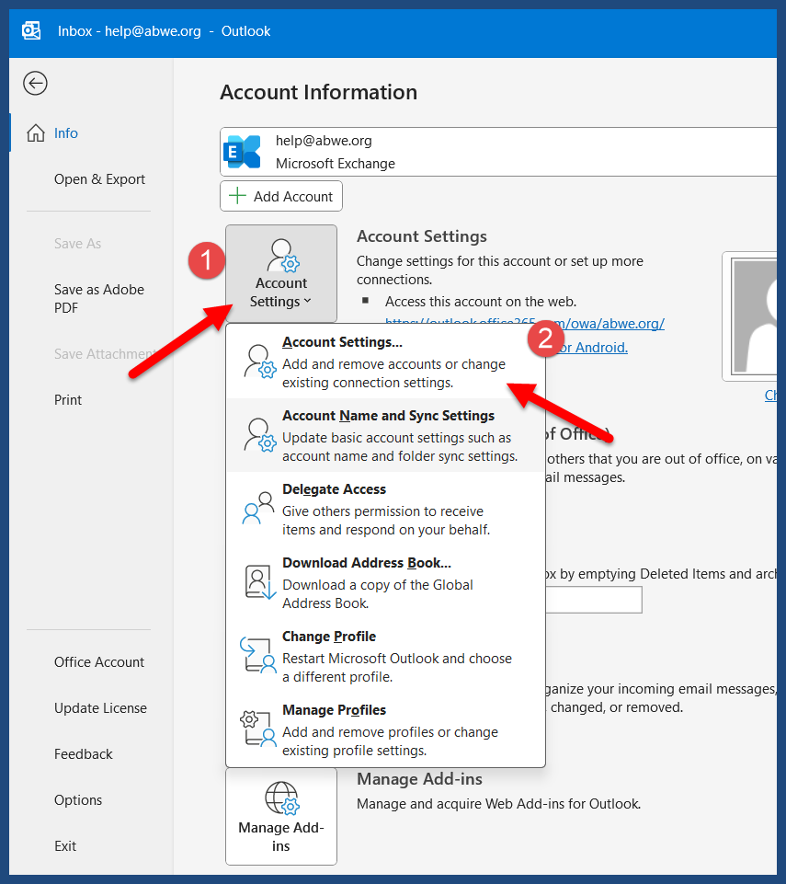
Task: Click the Download Address Book icon
Action: click(x=260, y=581)
